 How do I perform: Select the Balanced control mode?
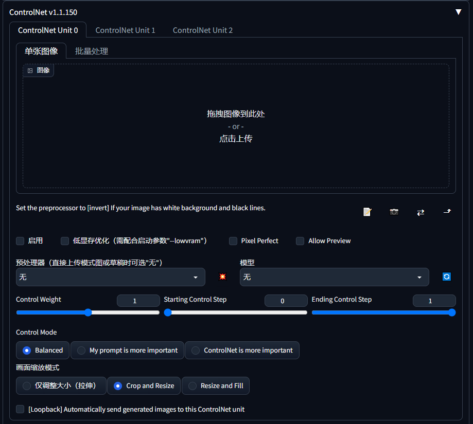(43, 350)
